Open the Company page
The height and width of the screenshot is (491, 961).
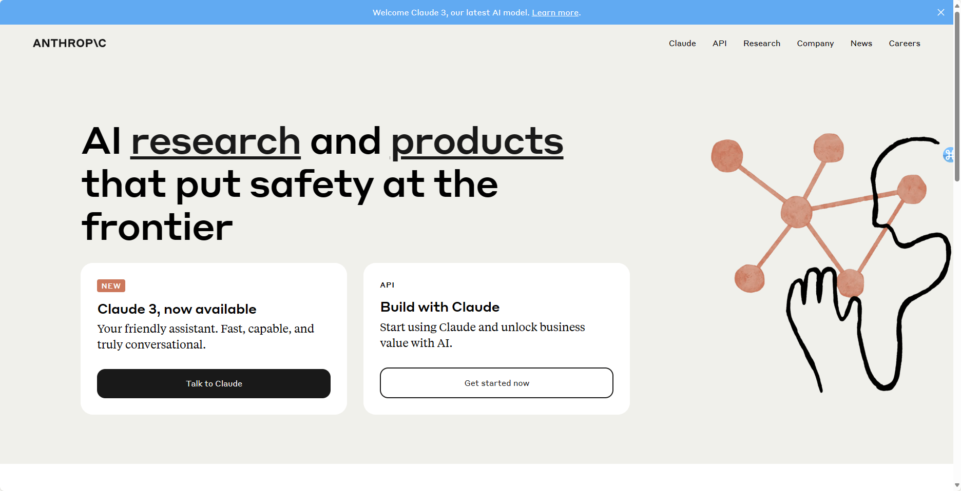815,44
